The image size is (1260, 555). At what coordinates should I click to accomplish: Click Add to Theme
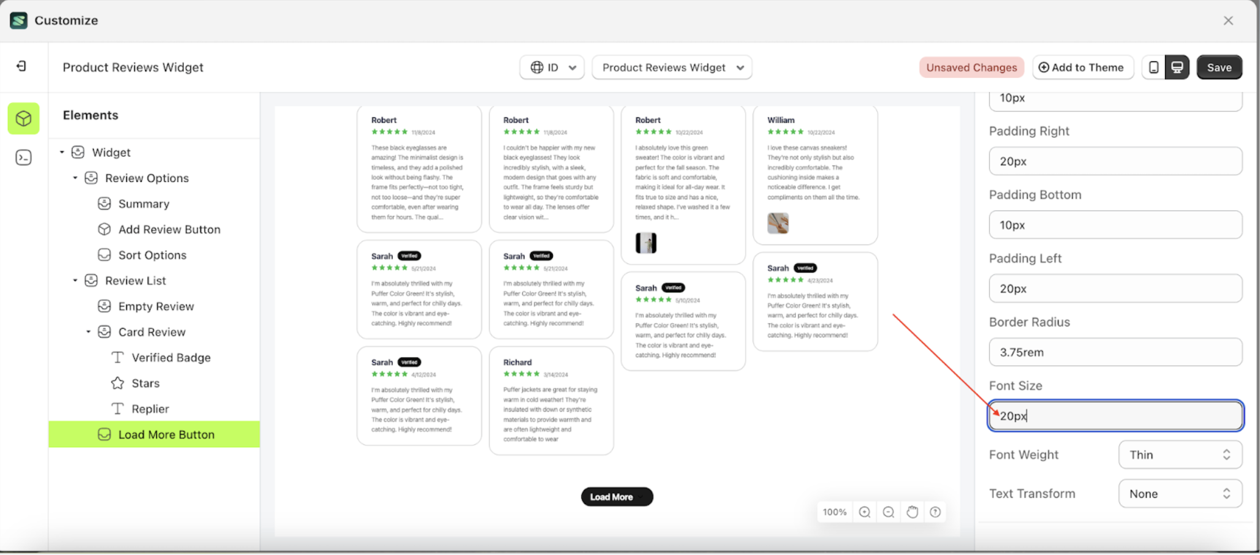pos(1083,67)
